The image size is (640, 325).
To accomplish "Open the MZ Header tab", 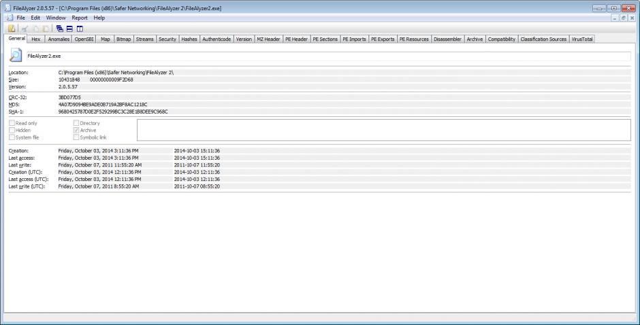I will [x=268, y=39].
